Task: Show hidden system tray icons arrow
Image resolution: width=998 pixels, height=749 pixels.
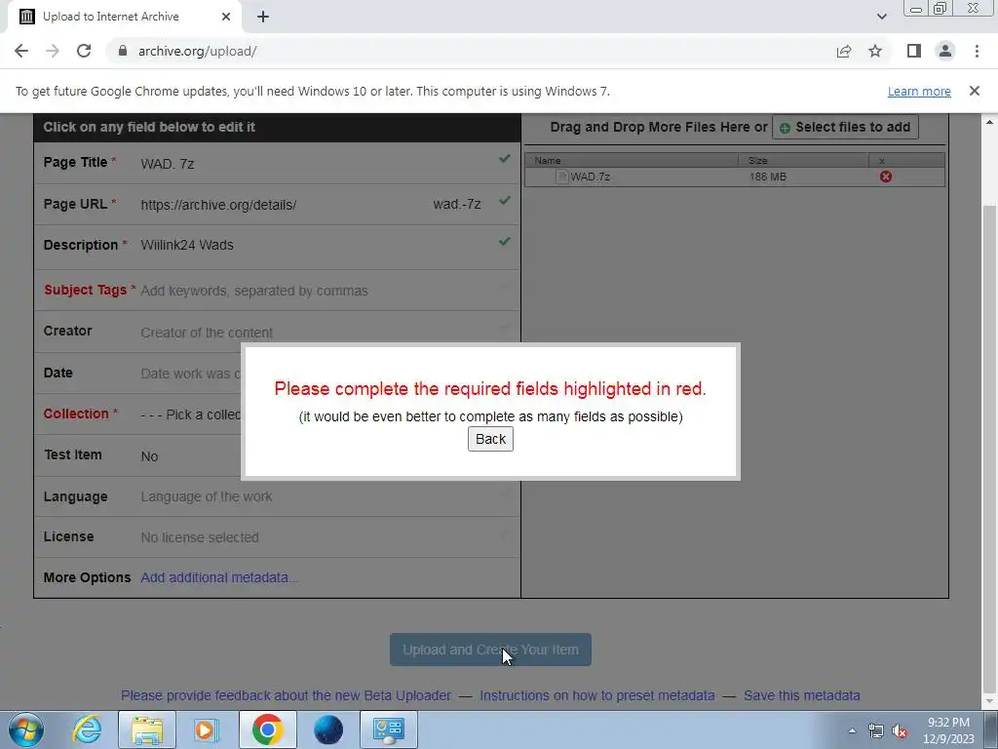Action: (x=852, y=730)
